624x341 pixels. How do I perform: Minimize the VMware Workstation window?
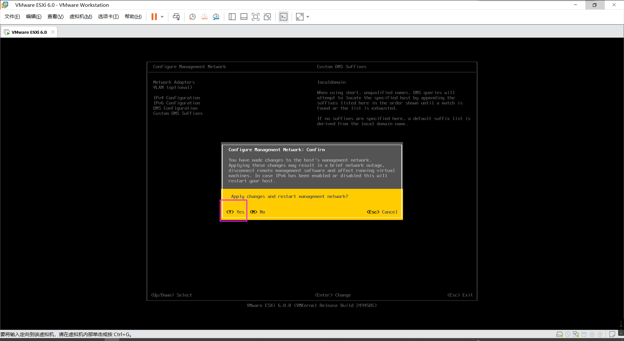(x=575, y=5)
